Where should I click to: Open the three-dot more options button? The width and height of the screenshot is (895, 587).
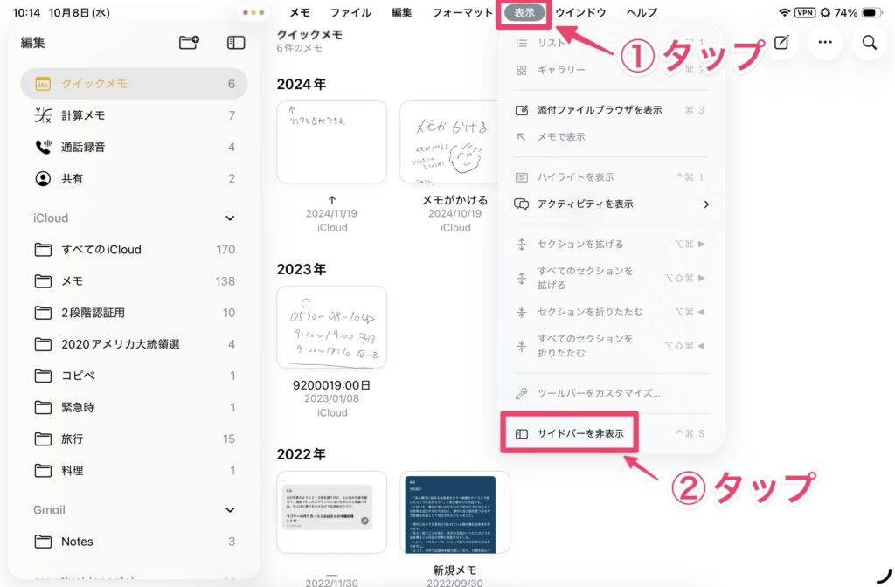825,42
